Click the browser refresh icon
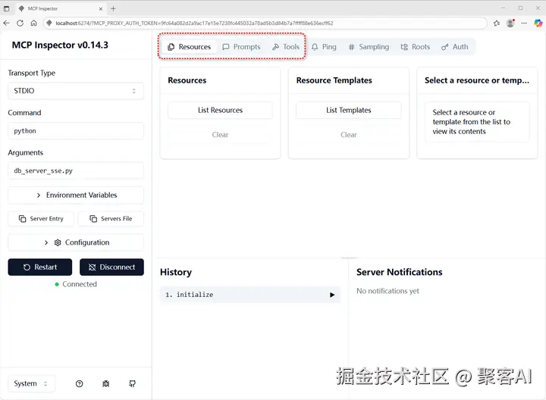The width and height of the screenshot is (546, 400). coord(20,23)
